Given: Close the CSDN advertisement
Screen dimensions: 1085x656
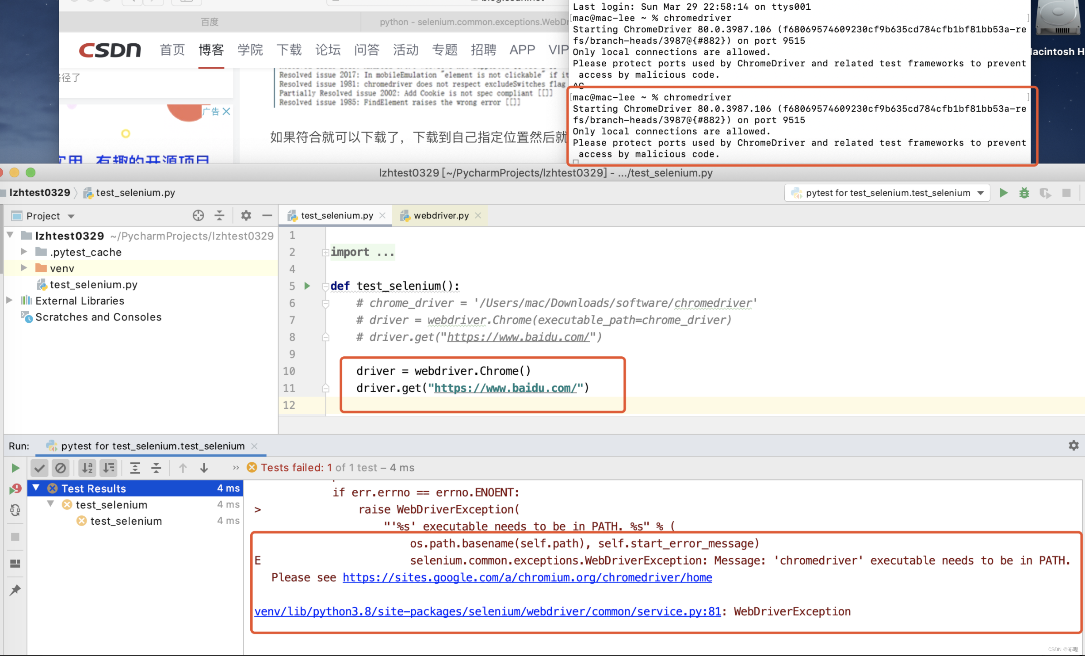Looking at the screenshot, I should click(226, 111).
